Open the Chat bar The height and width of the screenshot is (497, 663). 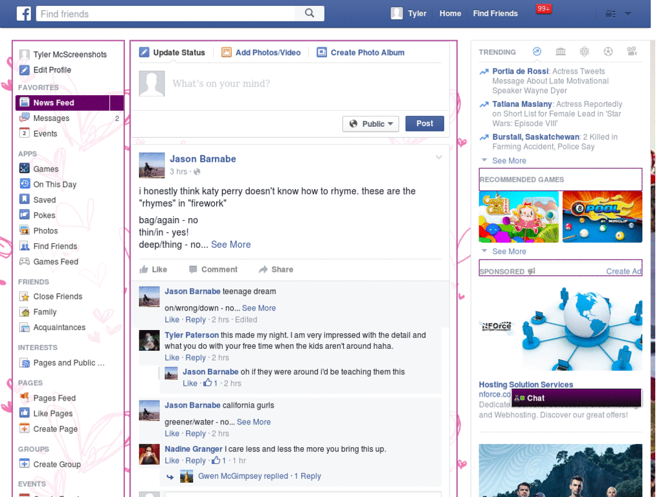[x=576, y=398]
